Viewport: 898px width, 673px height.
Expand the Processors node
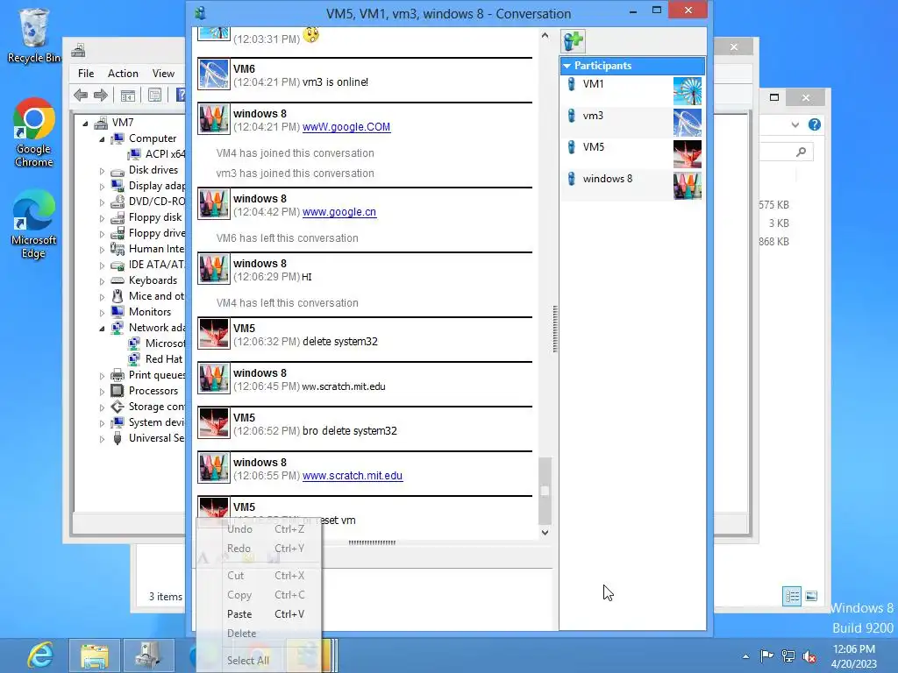102,392
